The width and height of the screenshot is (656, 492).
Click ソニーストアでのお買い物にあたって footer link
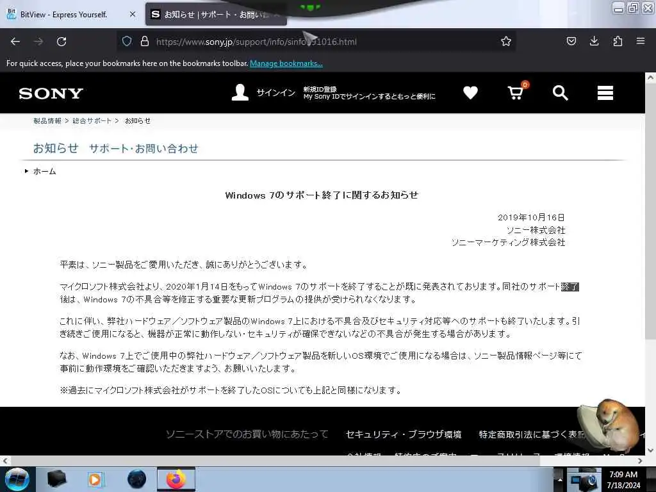pyautogui.click(x=247, y=434)
